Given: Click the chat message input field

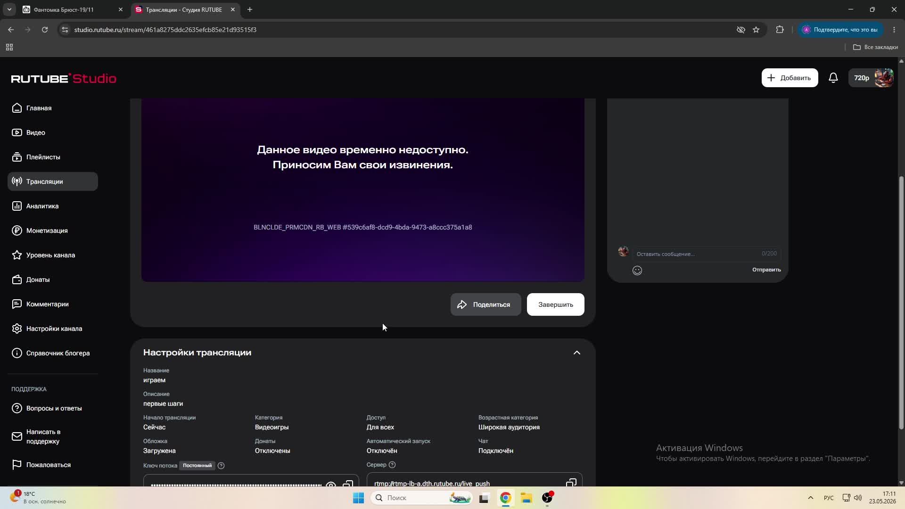Looking at the screenshot, I should click(x=706, y=254).
